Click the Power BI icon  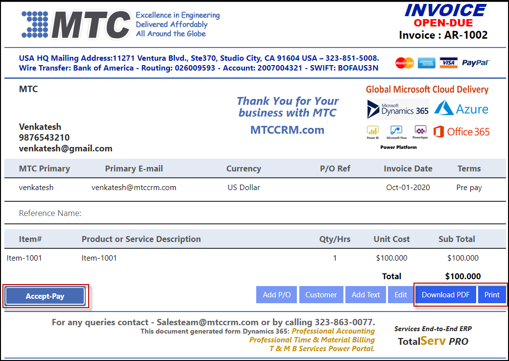point(373,131)
